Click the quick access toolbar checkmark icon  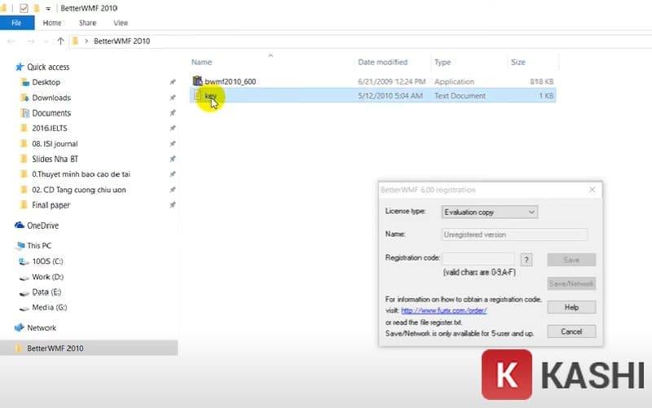pyautogui.click(x=24, y=8)
